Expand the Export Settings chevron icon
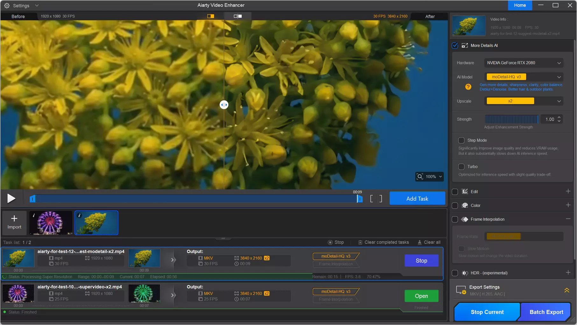 pyautogui.click(x=567, y=290)
